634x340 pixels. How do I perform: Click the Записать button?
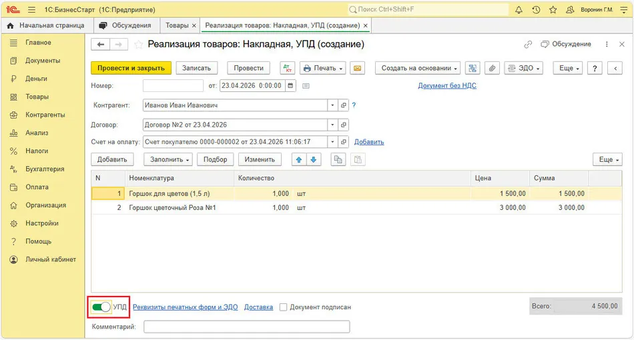[196, 68]
